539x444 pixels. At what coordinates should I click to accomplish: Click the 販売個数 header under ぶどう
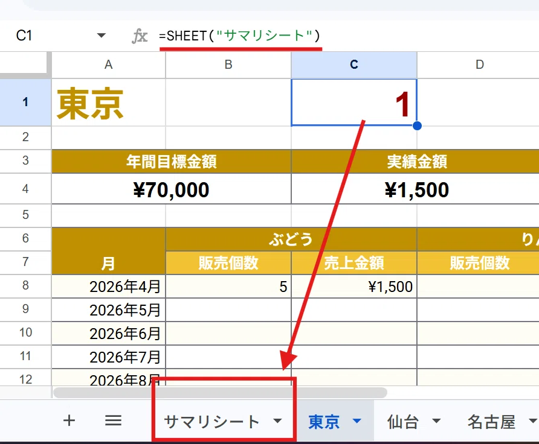click(228, 263)
